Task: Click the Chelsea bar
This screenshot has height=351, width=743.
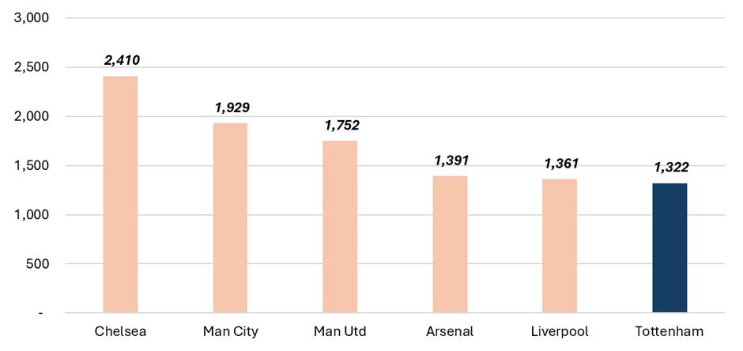Action: pyautogui.click(x=120, y=194)
